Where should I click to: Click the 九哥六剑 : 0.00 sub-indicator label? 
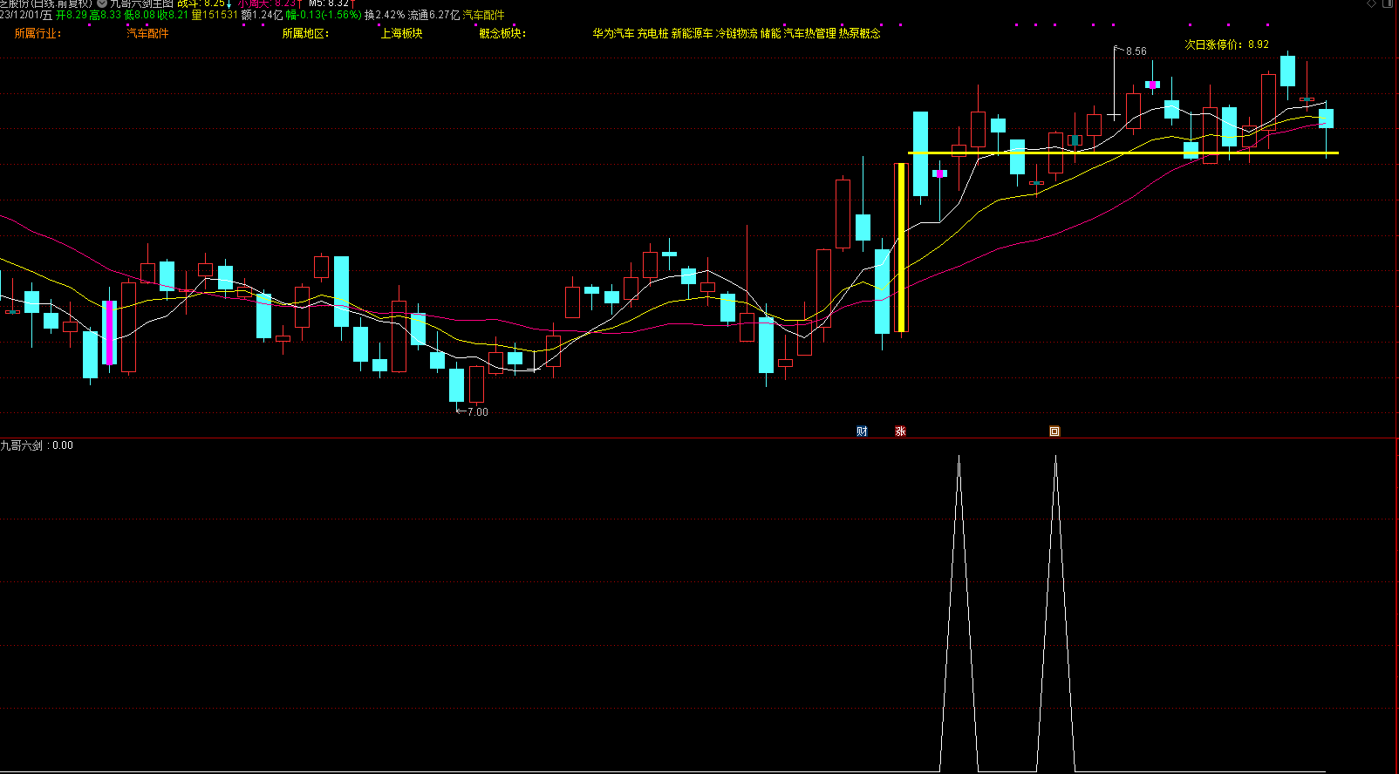pos(37,445)
